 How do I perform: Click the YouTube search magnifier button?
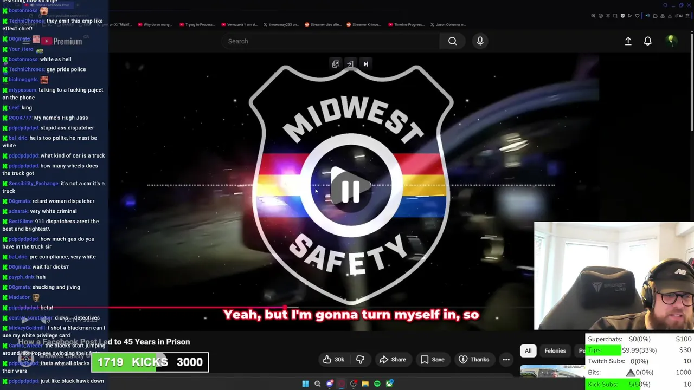[x=452, y=41]
